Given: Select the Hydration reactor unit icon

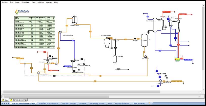Looking at the screenshot, I should [75, 20].
